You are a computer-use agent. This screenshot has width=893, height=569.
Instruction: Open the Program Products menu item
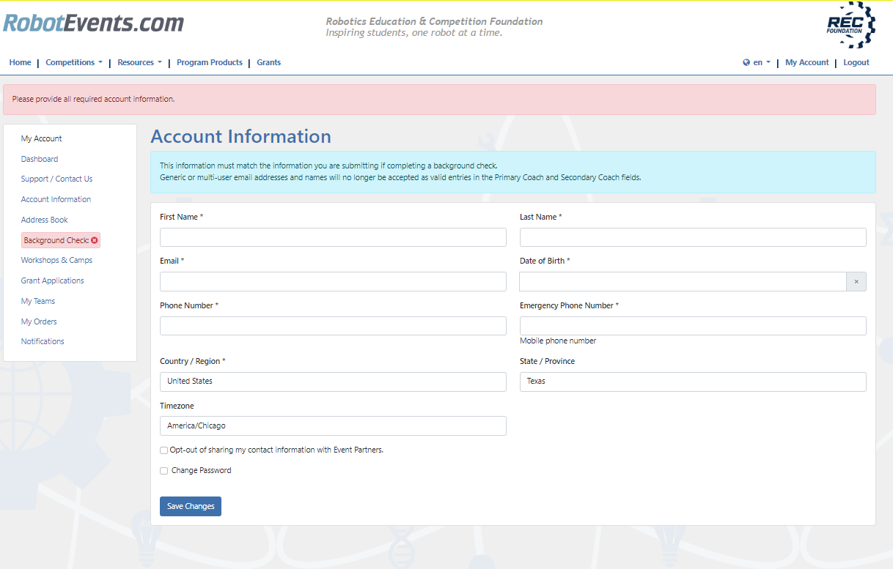[209, 62]
